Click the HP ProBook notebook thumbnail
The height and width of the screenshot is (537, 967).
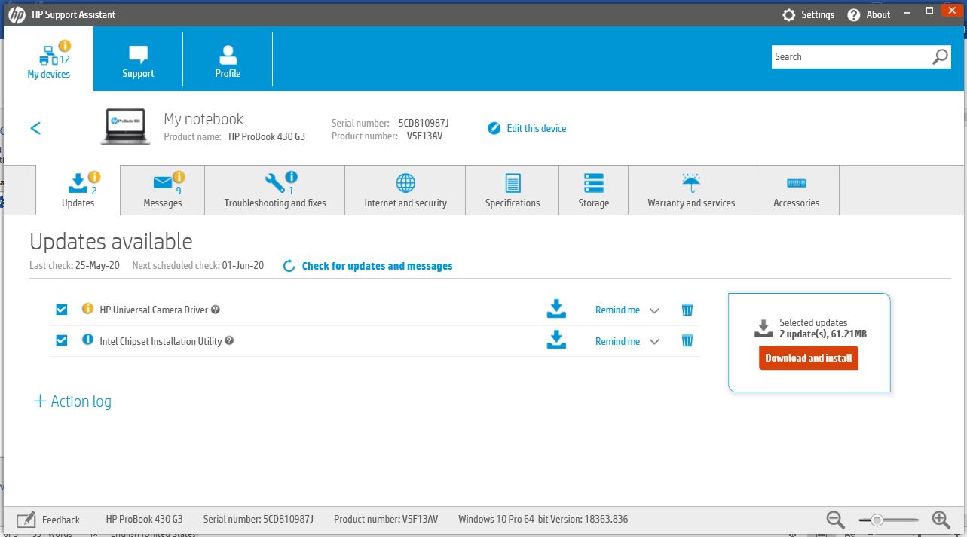coord(127,127)
